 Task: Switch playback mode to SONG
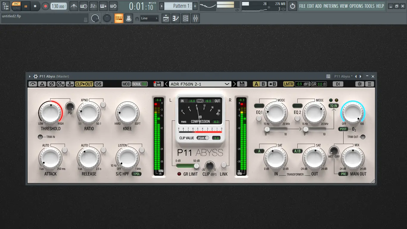[16, 8]
